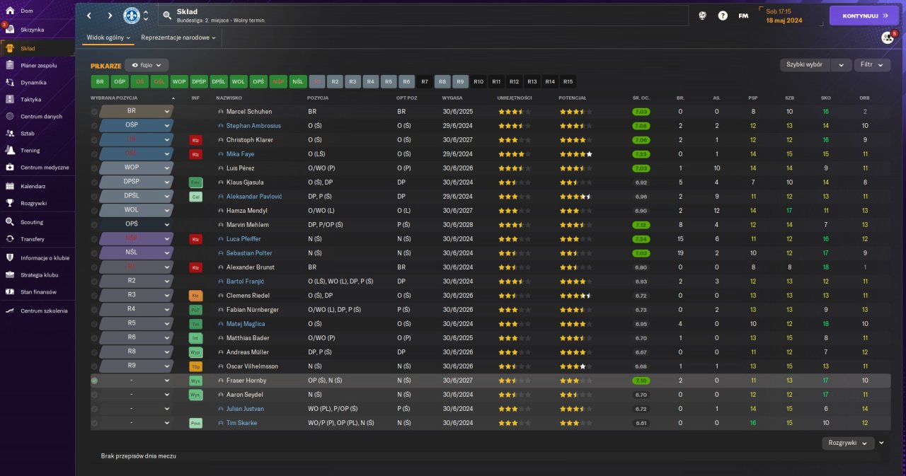This screenshot has width=906, height=476.
Task: Open Luca Pfeiffer's player profile
Action: [x=244, y=239]
